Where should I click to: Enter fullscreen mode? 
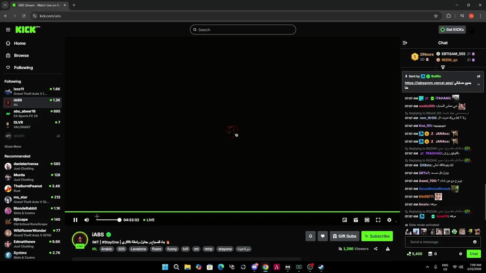tap(378, 220)
